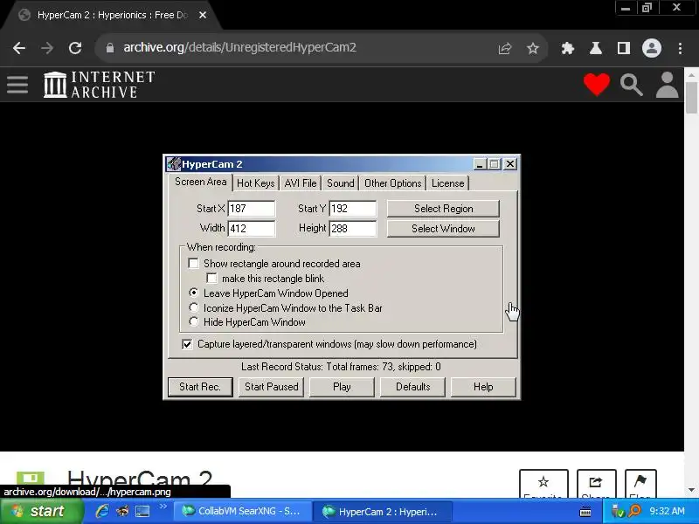Switch to CollabVM SearXNG taskbar window
Image resolution: width=699 pixels, height=524 pixels.
pos(241,511)
